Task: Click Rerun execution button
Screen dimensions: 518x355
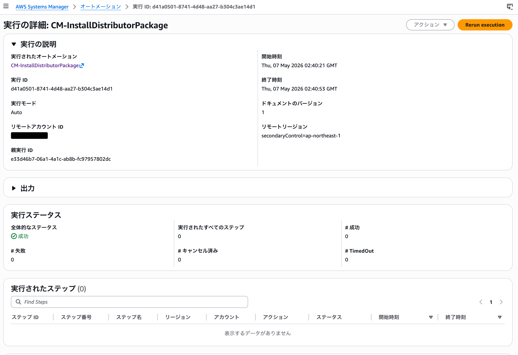Action: coord(485,25)
